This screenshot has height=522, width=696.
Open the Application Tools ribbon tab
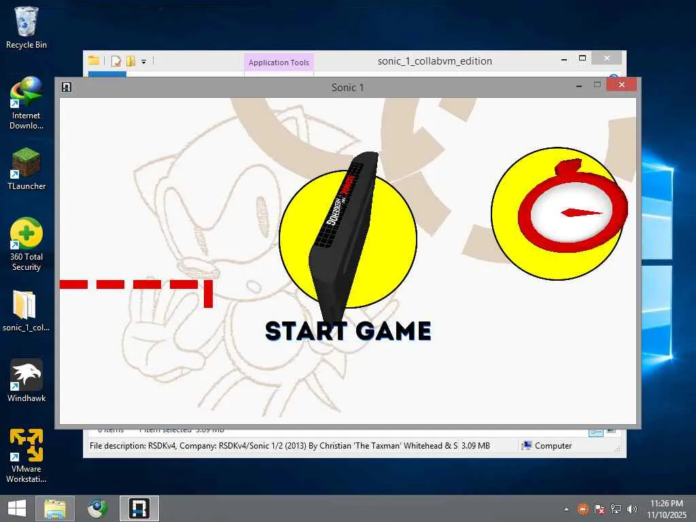pos(279,63)
